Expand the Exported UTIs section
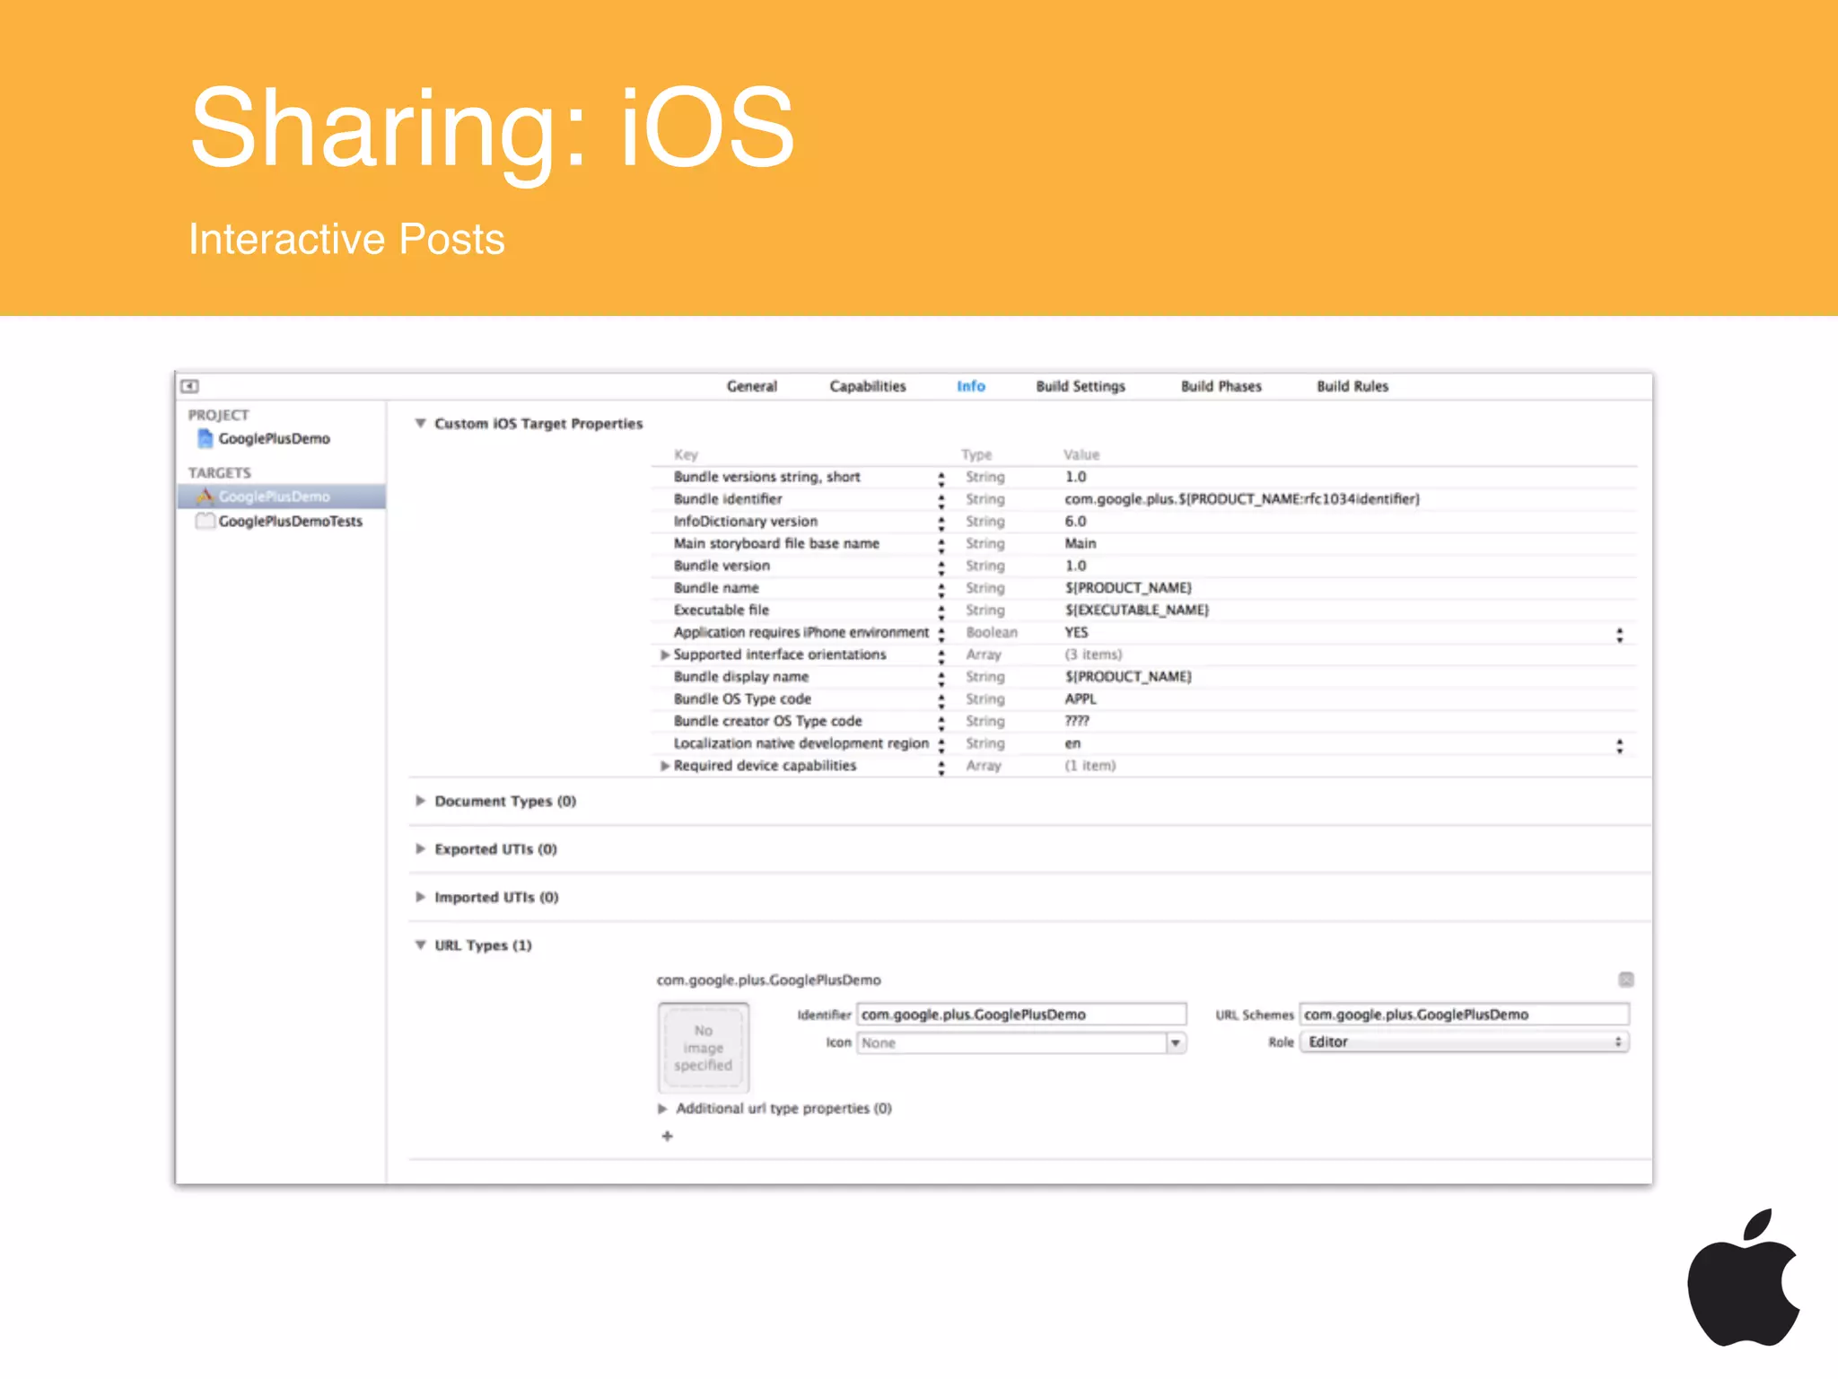The height and width of the screenshot is (1379, 1838). [420, 848]
